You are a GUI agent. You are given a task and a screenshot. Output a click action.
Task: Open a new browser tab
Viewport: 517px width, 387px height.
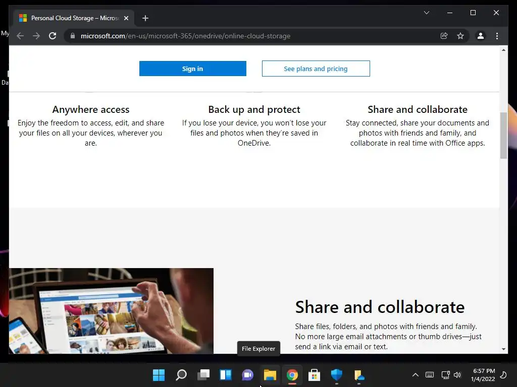[x=145, y=18]
